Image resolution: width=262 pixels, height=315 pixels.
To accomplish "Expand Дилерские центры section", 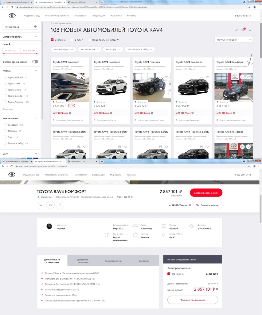I will (36, 37).
